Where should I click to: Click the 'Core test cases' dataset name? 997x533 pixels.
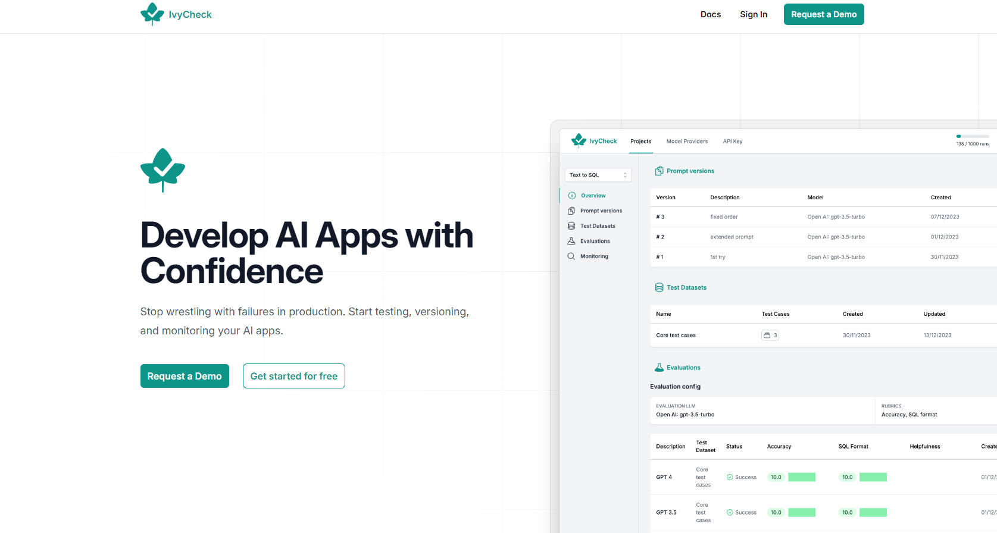pos(676,336)
